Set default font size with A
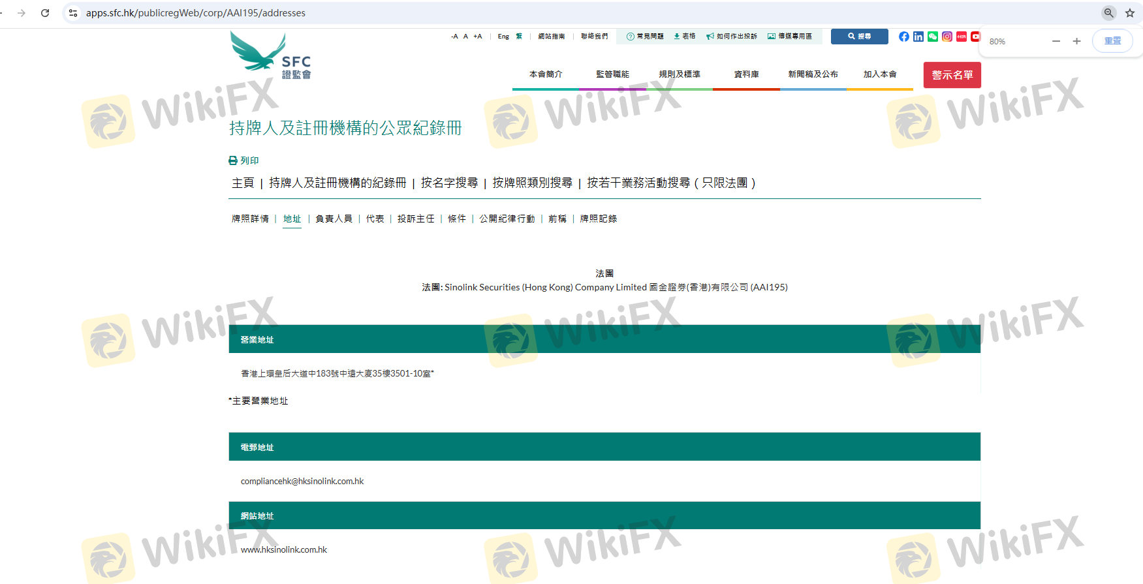This screenshot has width=1143, height=584. pyautogui.click(x=466, y=37)
